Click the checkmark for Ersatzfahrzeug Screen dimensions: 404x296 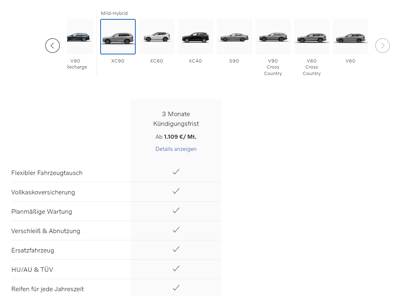click(176, 249)
